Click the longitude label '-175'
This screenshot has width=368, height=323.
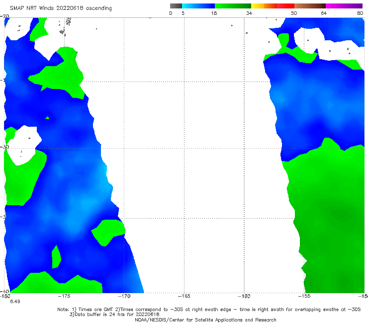click(64, 296)
